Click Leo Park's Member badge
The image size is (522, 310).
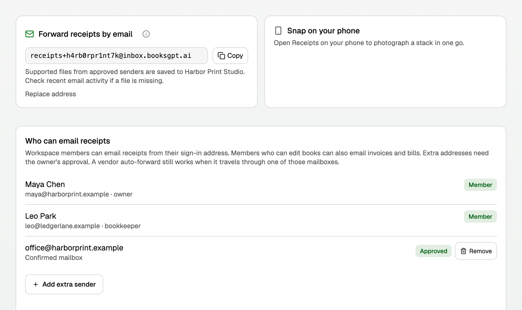480,216
